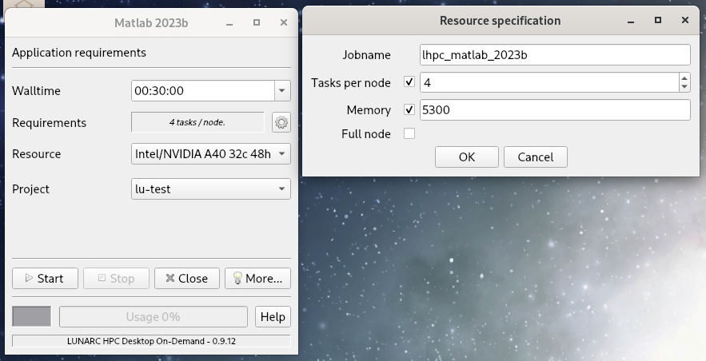Open the Resource dropdown list
This screenshot has height=361, width=706.
click(x=282, y=153)
